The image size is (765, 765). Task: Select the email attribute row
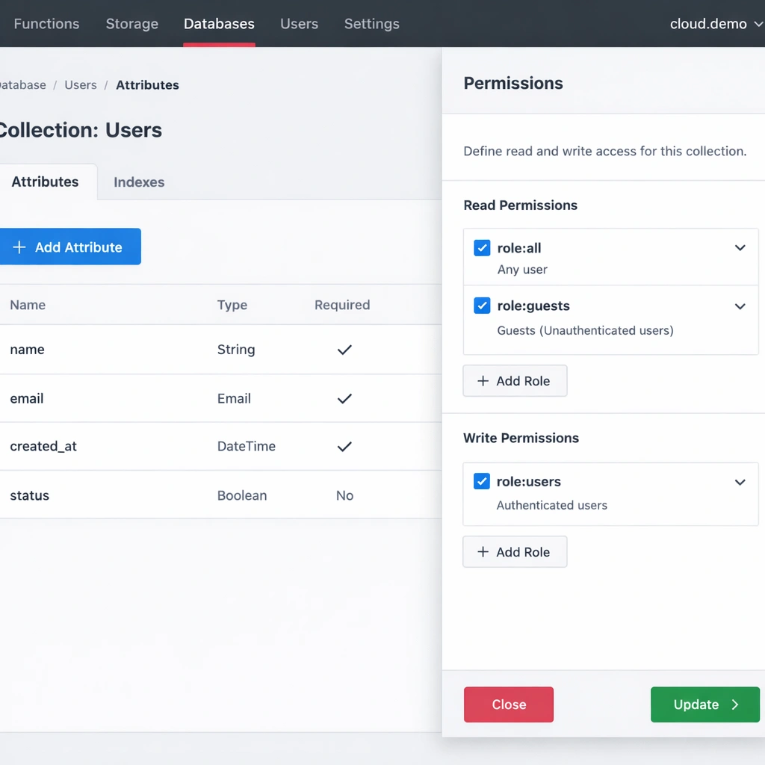(27, 398)
